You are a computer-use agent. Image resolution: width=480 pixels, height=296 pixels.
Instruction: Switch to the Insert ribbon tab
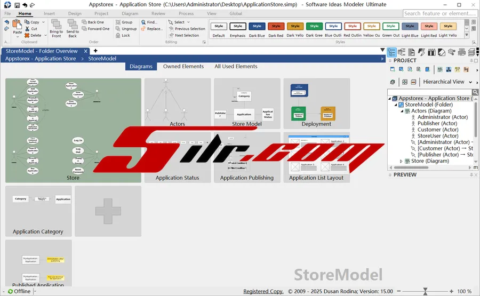click(x=49, y=13)
